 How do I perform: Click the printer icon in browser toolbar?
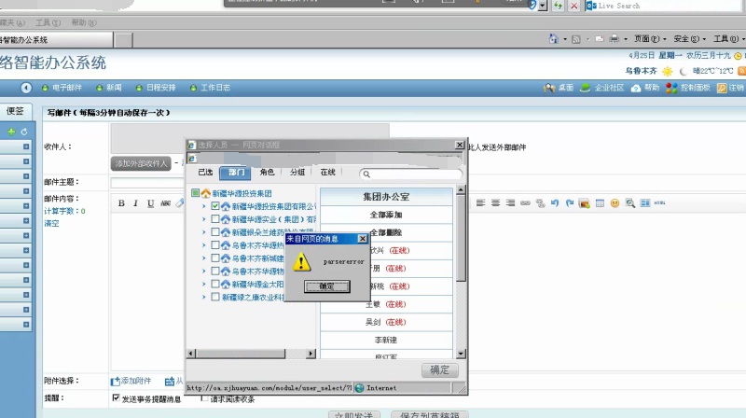click(x=615, y=39)
